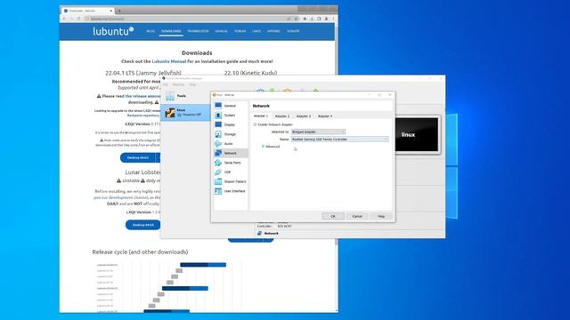Switch to Adapter 1 tab

coord(261,116)
